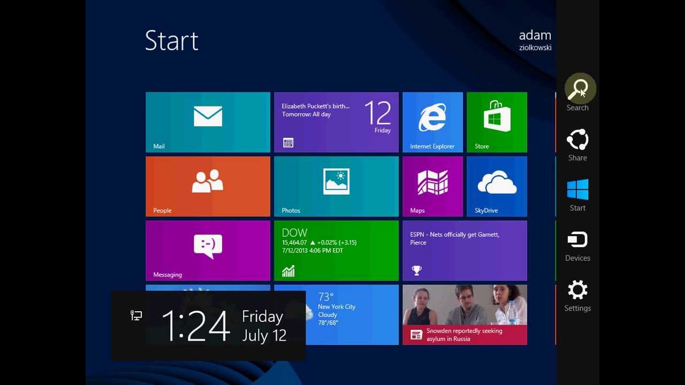685x385 pixels.
Task: Open the People tile
Action: (x=208, y=187)
